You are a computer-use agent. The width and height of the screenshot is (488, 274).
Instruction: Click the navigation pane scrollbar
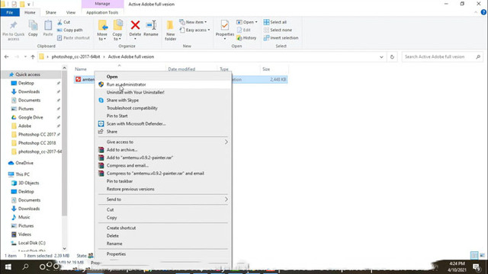pyautogui.click(x=64, y=143)
